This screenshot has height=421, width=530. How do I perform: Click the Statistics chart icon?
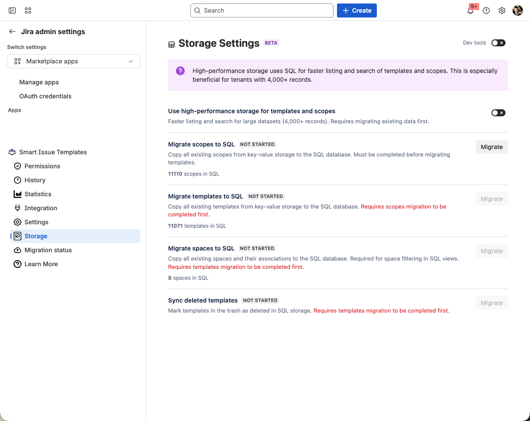[x=18, y=194]
